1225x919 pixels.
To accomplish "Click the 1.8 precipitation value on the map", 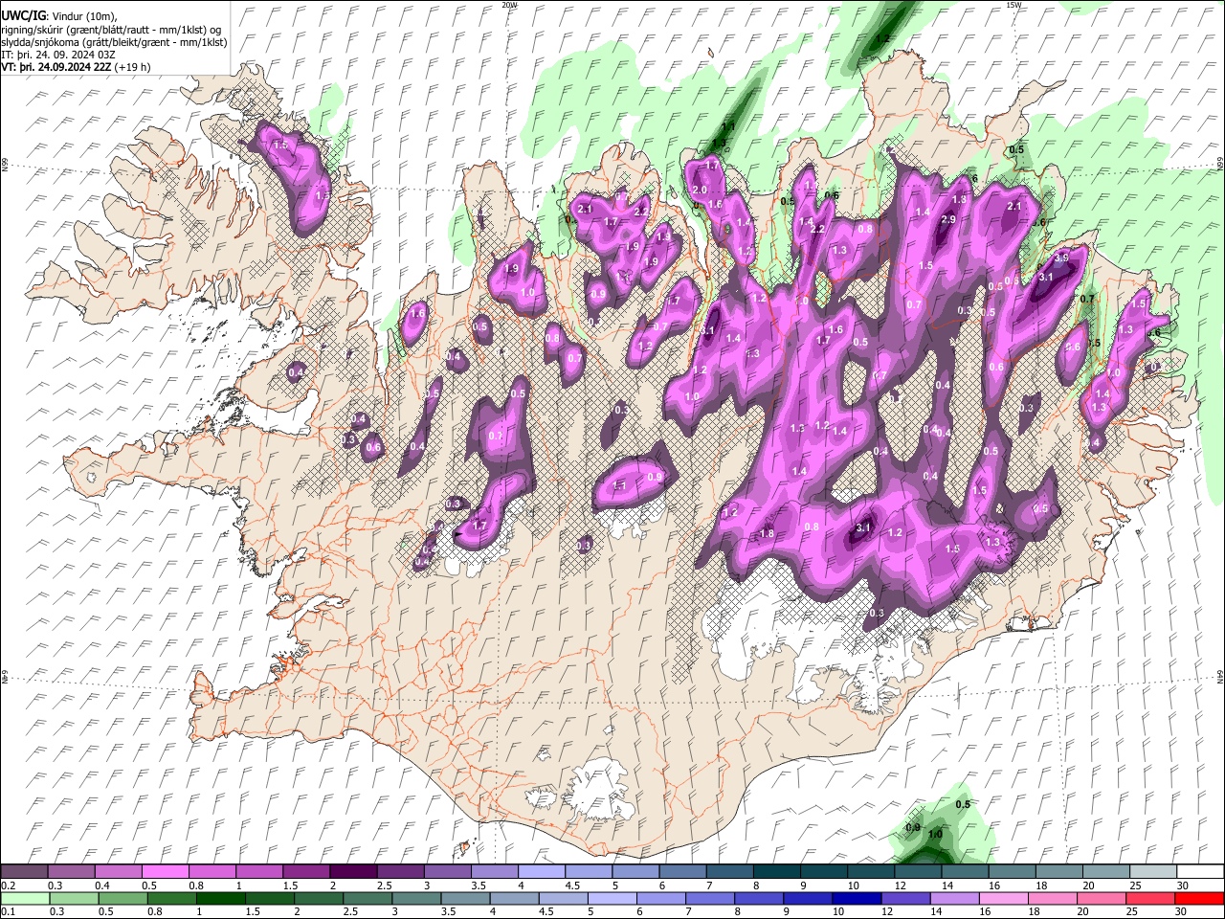I will (767, 533).
